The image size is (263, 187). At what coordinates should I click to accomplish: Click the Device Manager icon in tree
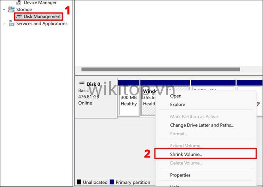pyautogui.click(x=19, y=2)
